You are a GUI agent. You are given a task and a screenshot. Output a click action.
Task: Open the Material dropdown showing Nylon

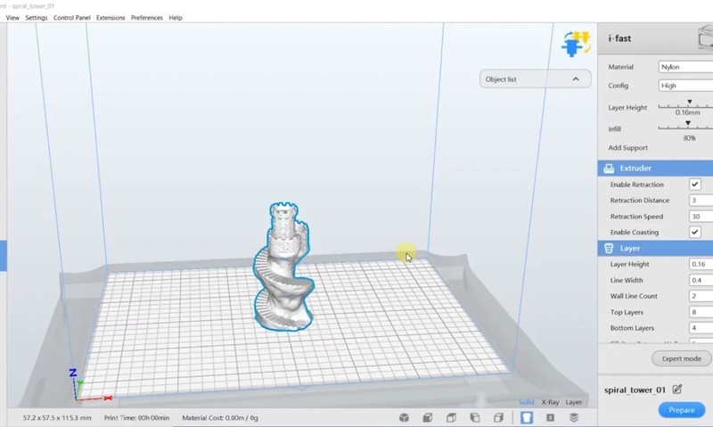(x=684, y=67)
